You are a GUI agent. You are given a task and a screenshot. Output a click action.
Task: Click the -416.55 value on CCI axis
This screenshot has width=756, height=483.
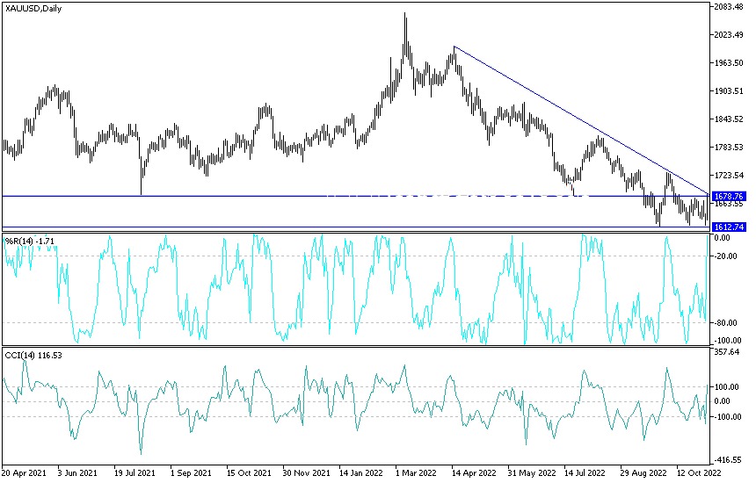coord(727,460)
